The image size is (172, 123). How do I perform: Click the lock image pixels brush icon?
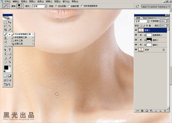click(x=144, y=25)
